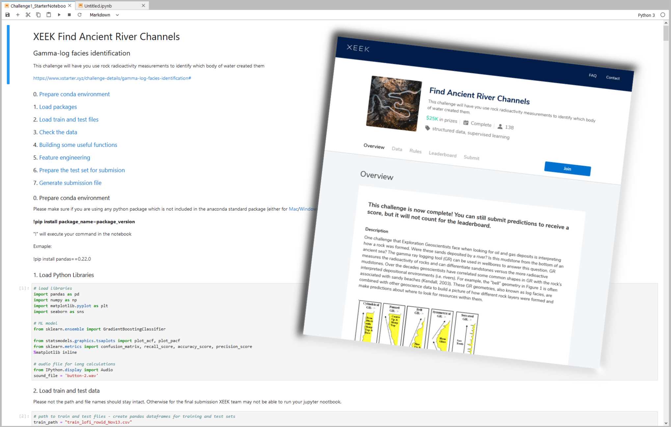Open the Check the data link
This screenshot has width=671, height=427.
[x=58, y=132]
